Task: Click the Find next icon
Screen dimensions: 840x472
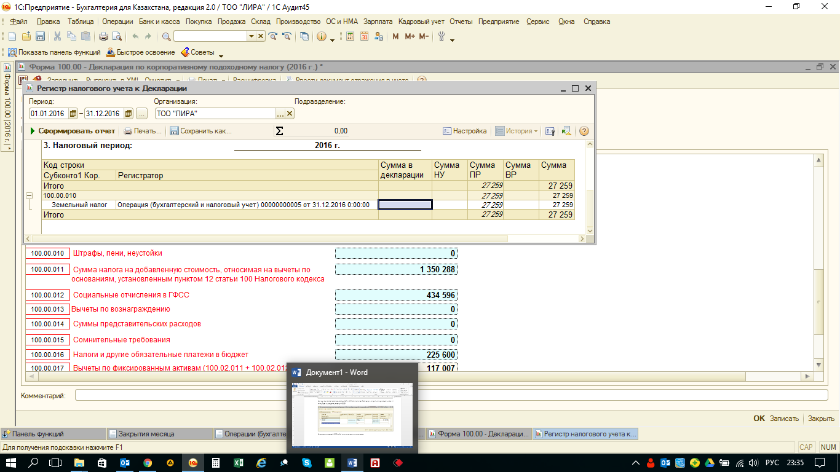Action: [x=272, y=36]
